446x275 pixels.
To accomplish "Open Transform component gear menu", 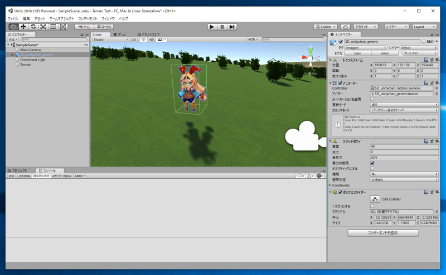I will click(x=437, y=60).
